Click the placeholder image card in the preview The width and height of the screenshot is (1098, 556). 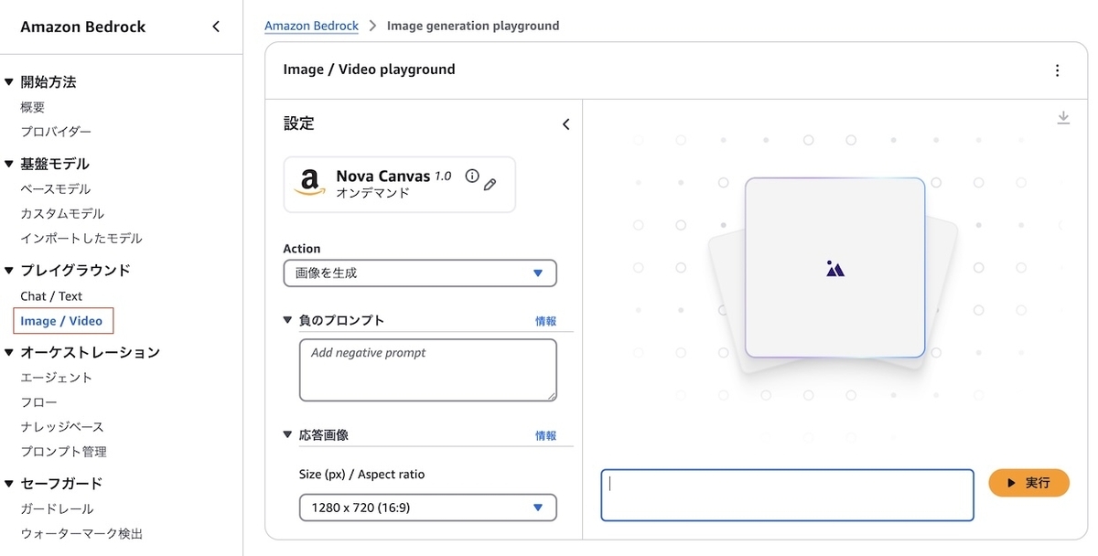coord(834,268)
